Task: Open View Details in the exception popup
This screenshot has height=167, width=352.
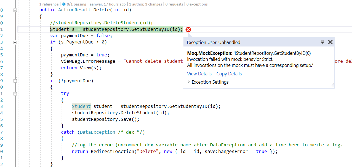Action: [x=199, y=74]
